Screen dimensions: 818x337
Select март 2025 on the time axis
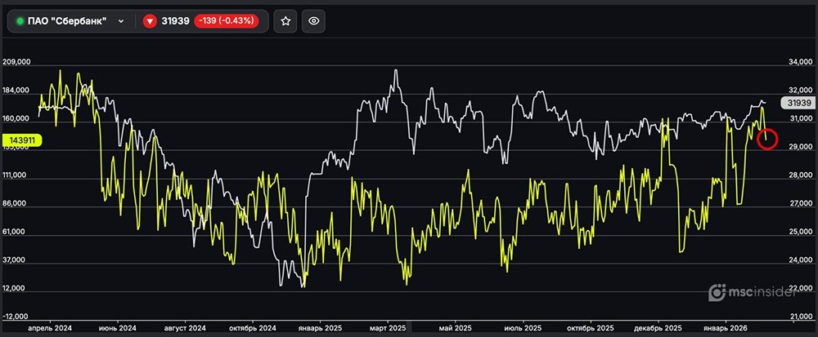(x=388, y=329)
